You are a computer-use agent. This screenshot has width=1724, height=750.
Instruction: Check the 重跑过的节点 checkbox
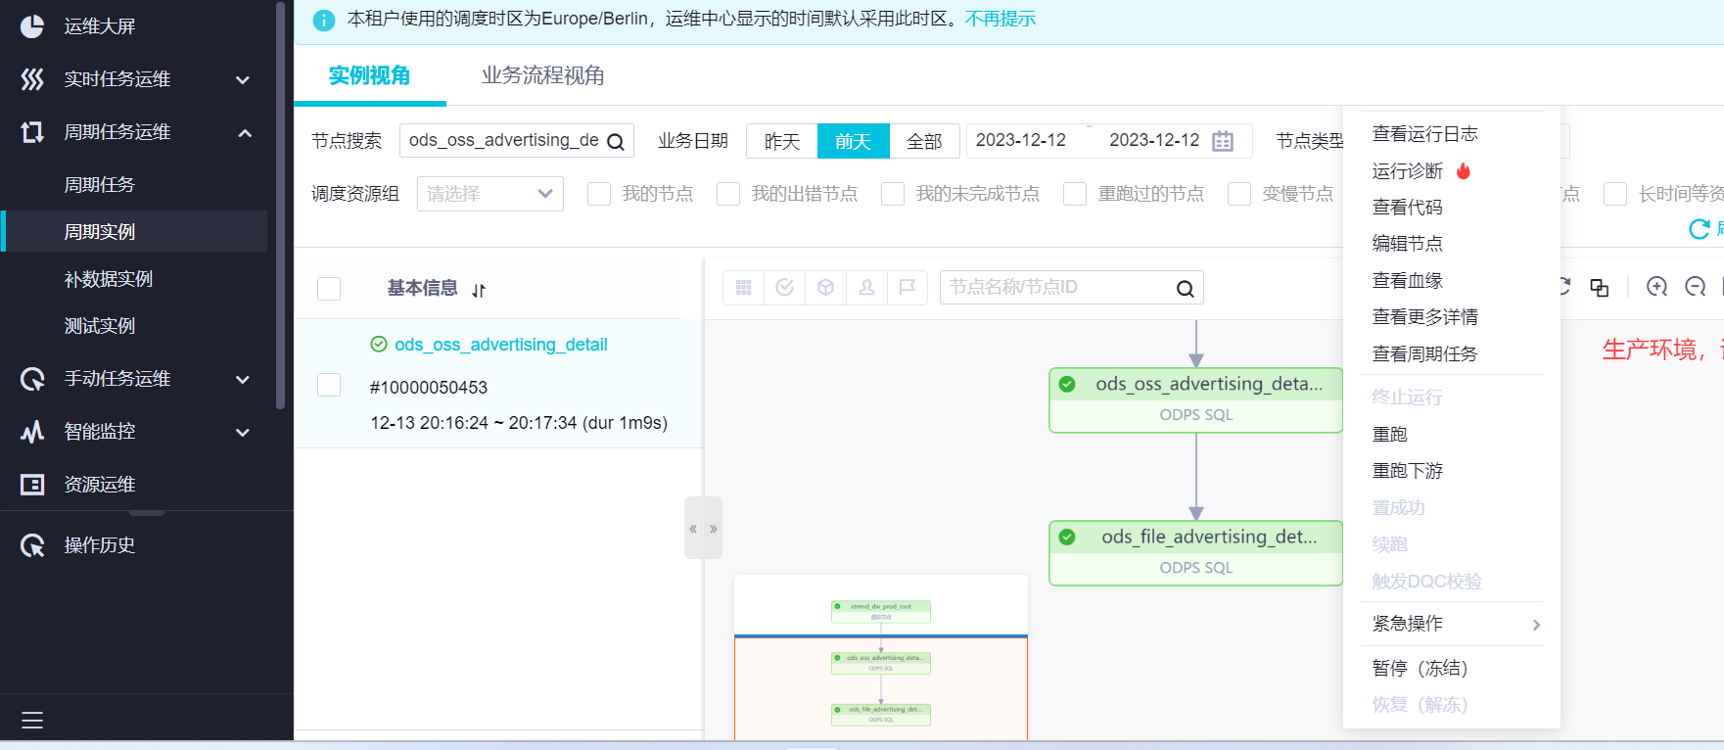tap(1075, 194)
